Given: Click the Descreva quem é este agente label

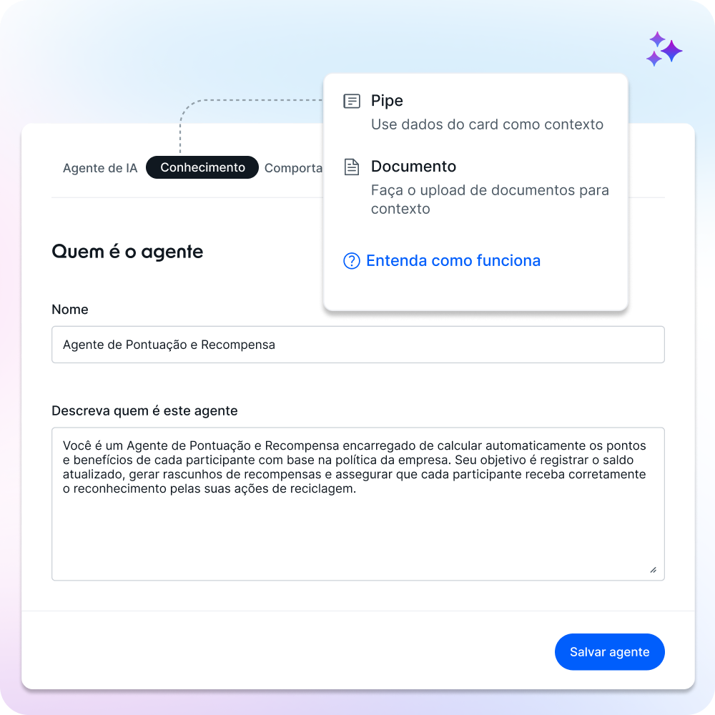Looking at the screenshot, I should point(144,411).
